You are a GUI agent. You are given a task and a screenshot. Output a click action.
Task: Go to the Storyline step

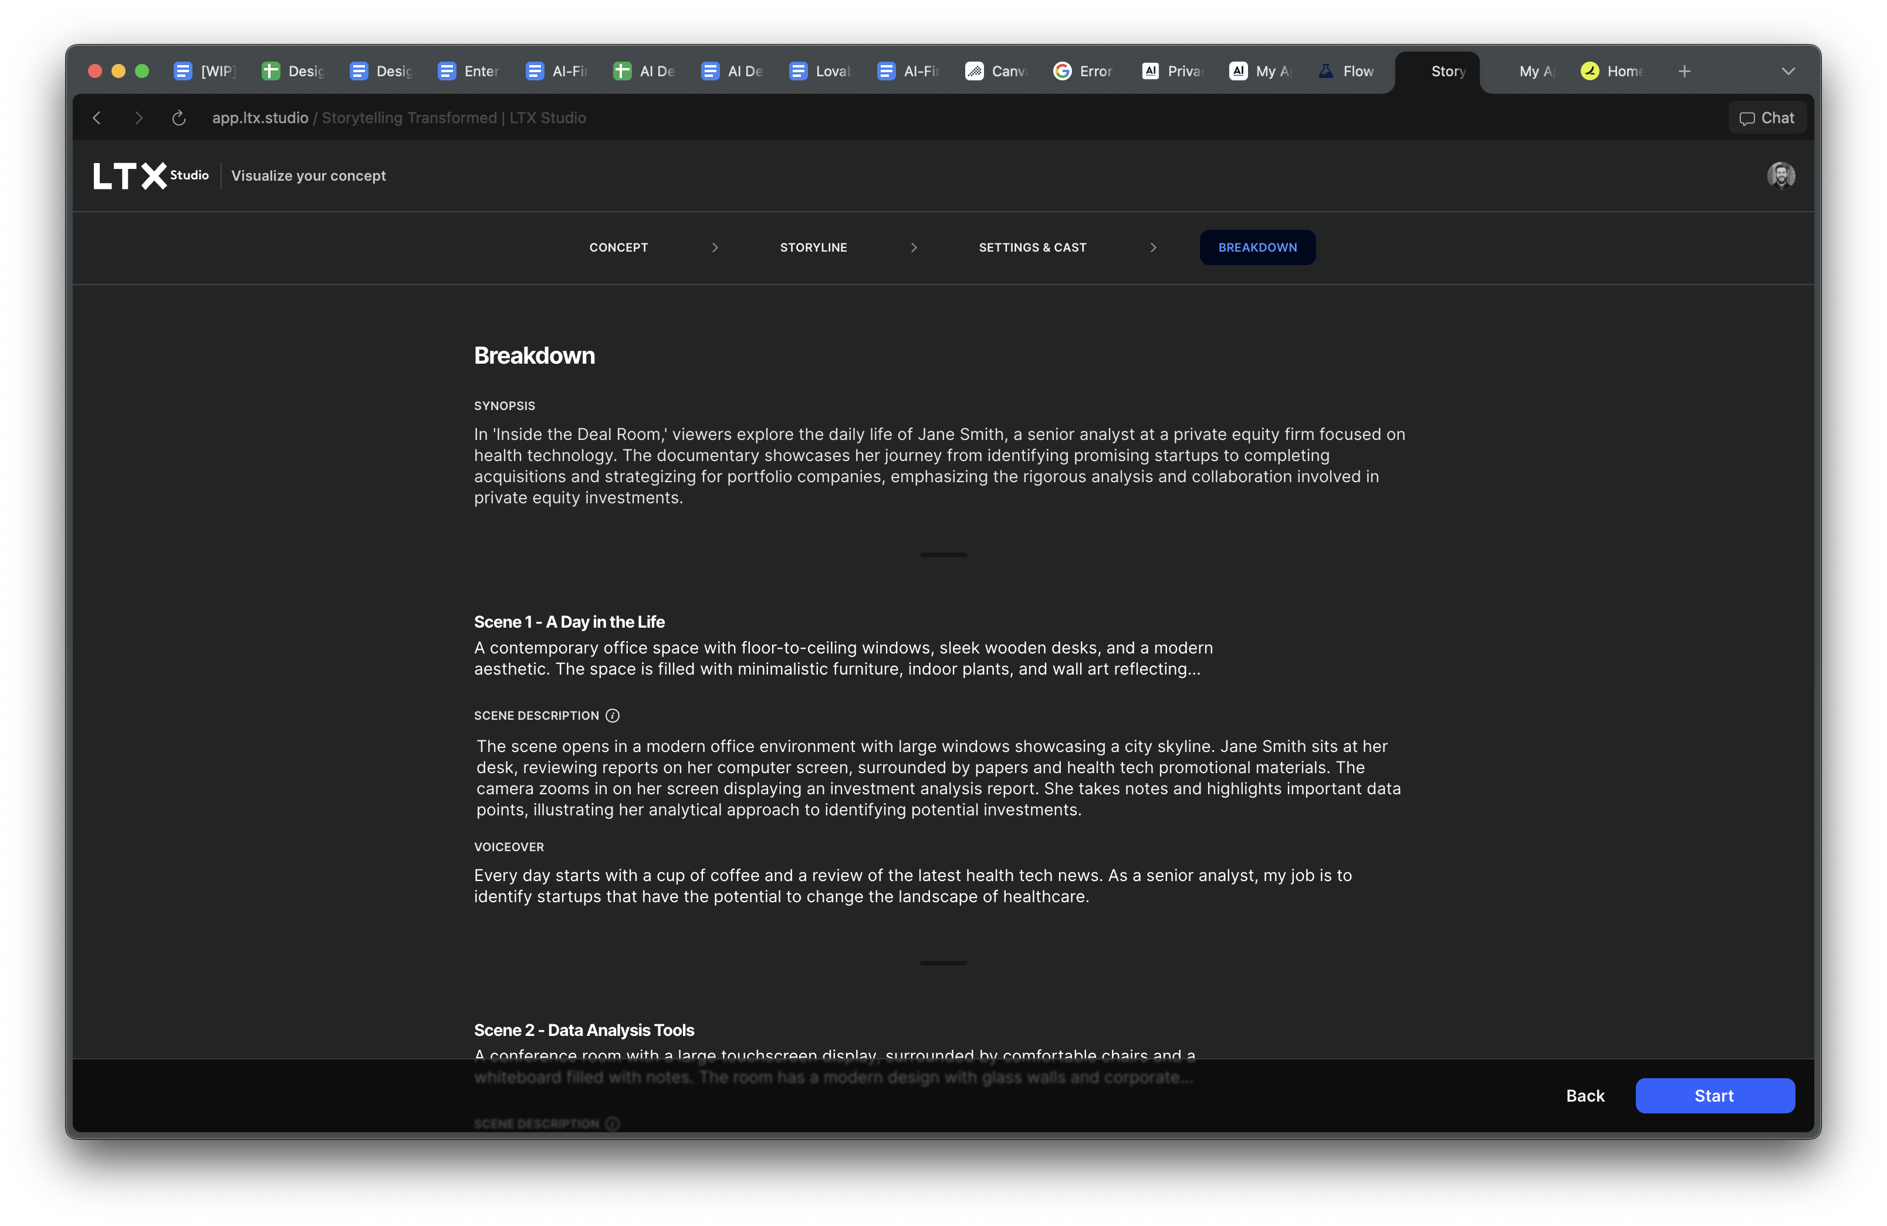[x=813, y=248]
